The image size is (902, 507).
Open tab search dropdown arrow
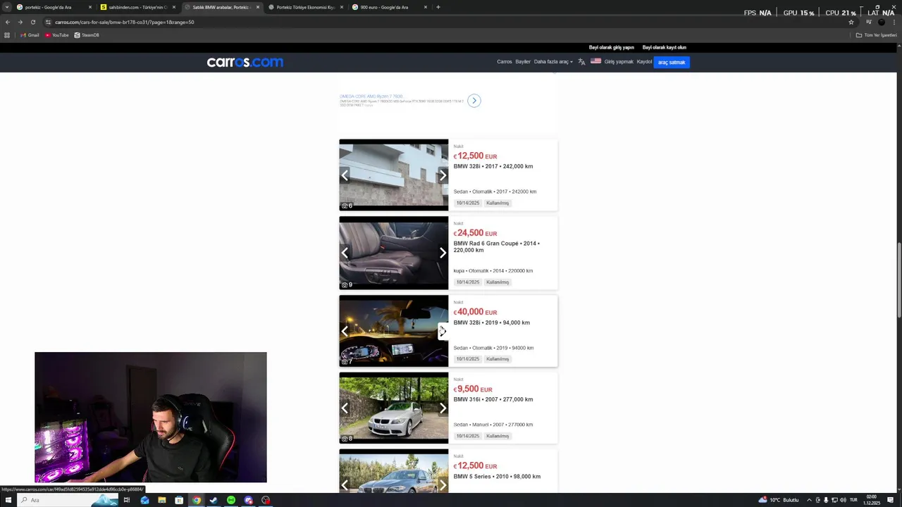[x=6, y=7]
